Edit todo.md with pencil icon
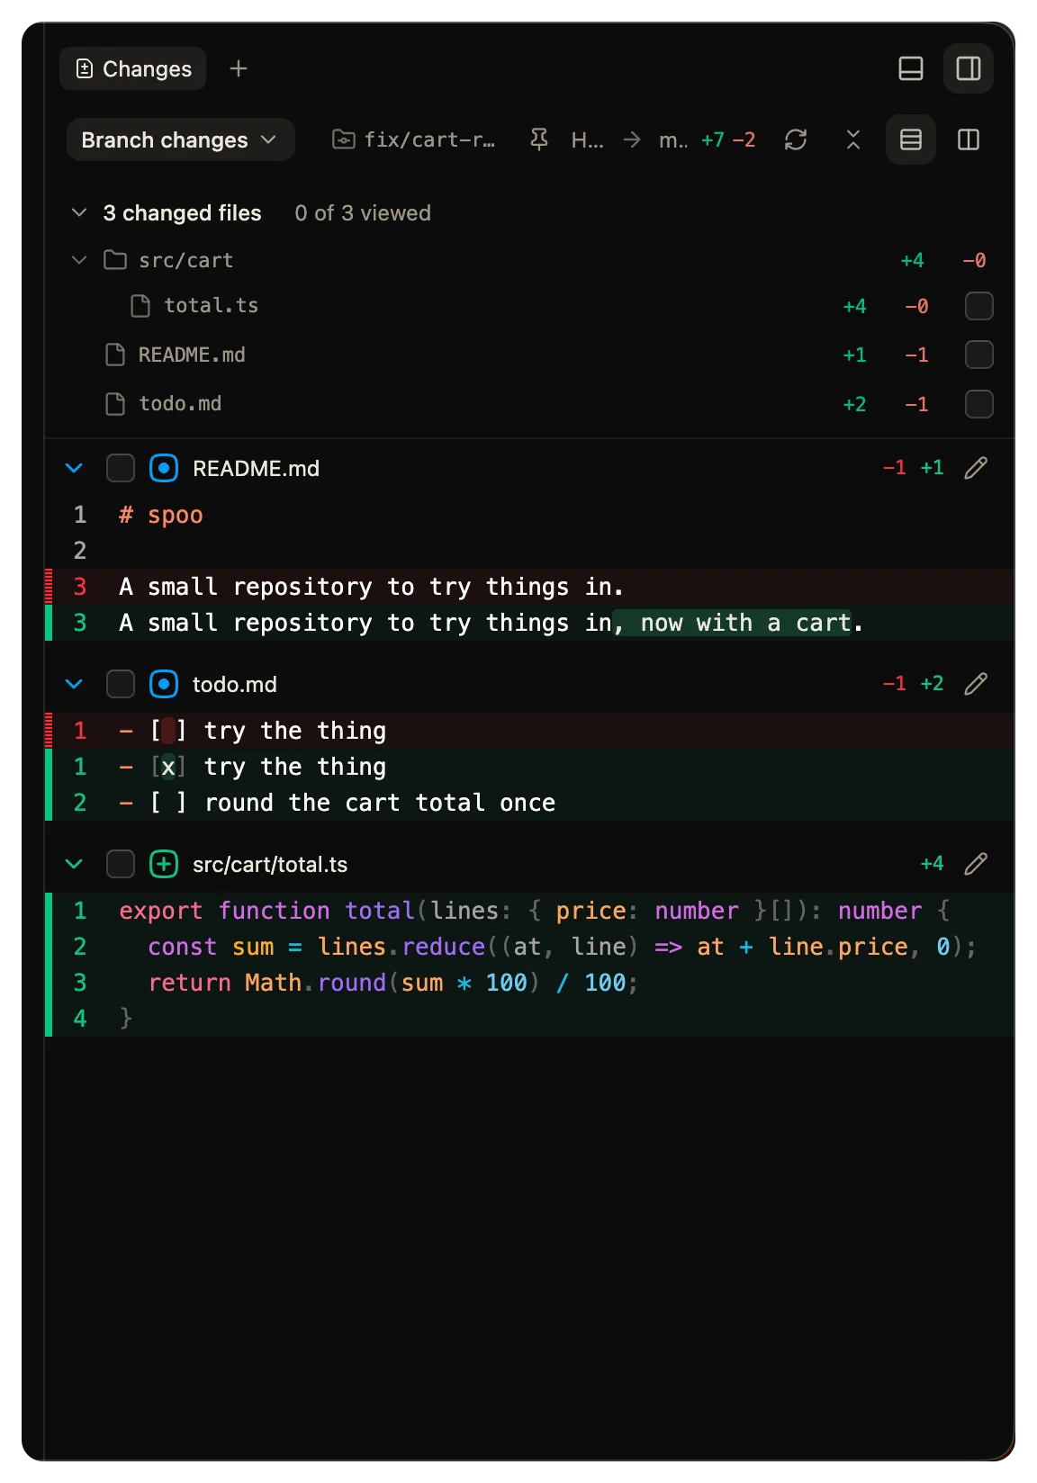The width and height of the screenshot is (1037, 1483). (976, 684)
